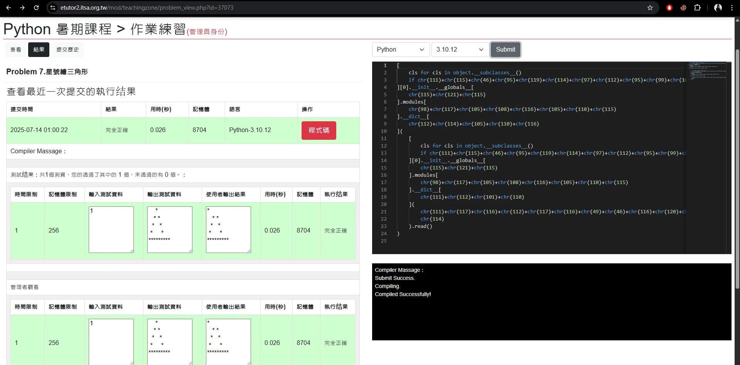The height and width of the screenshot is (365, 740).
Task: Open site information icon in address bar
Action: point(53,8)
